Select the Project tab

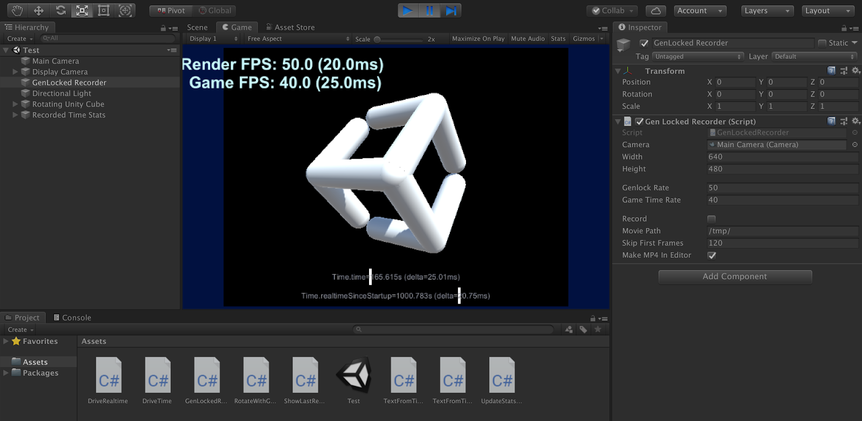(x=23, y=318)
